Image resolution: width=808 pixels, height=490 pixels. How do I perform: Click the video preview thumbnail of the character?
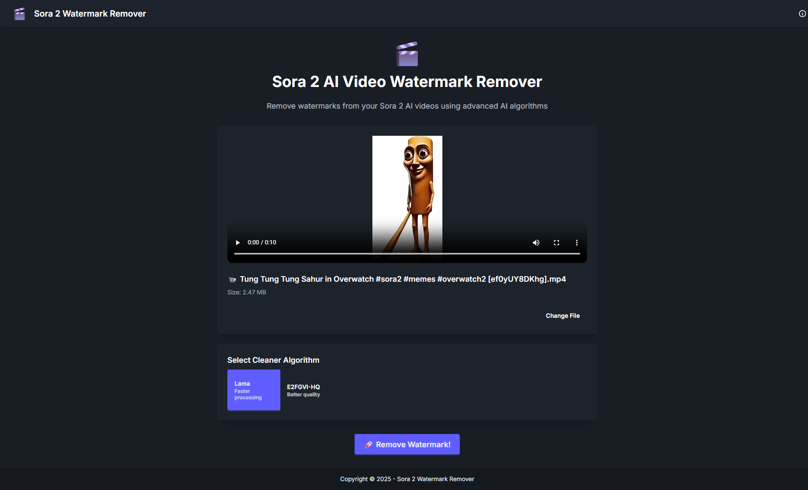(407, 182)
